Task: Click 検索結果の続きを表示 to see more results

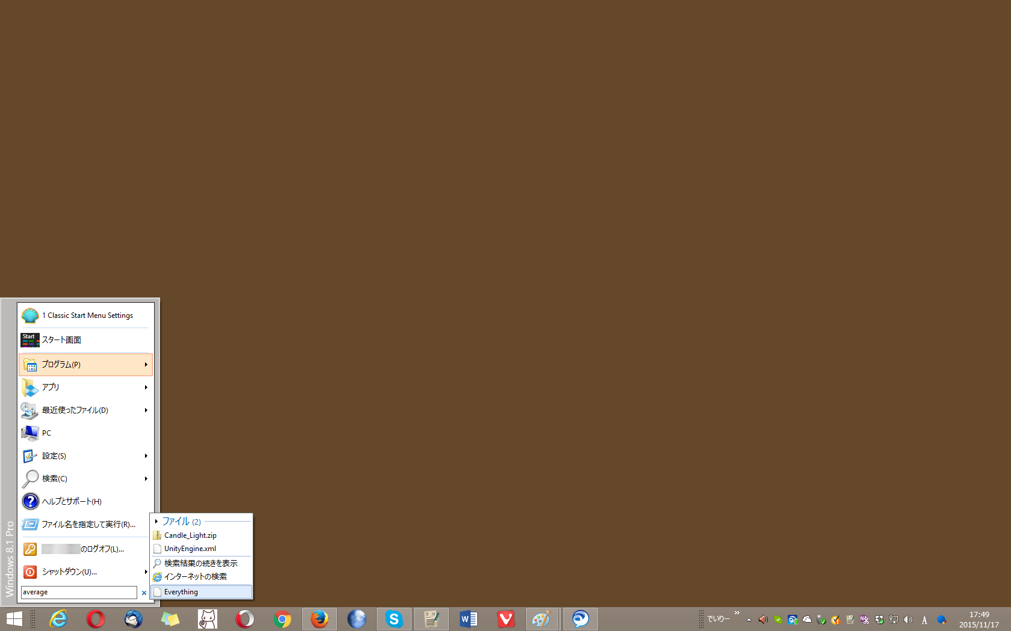Action: pos(202,564)
